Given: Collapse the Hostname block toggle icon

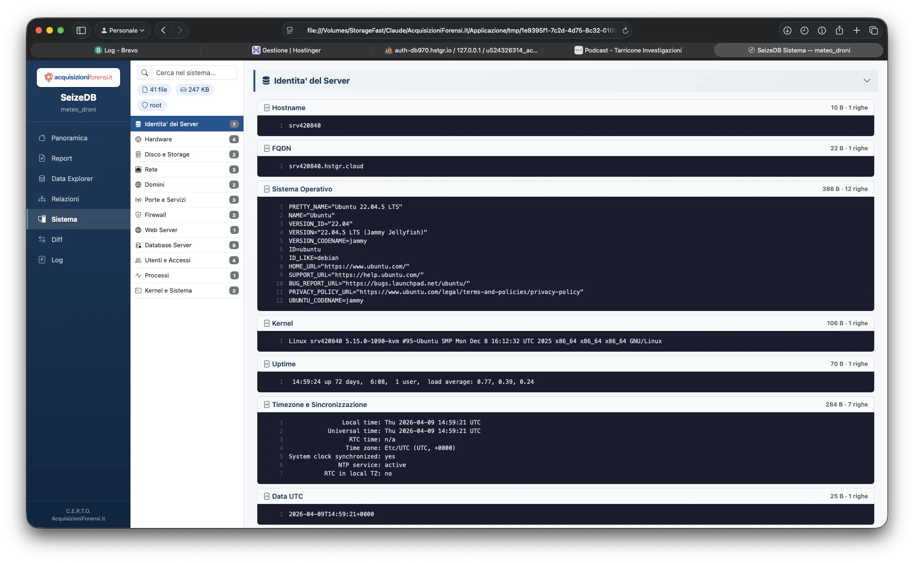Looking at the screenshot, I should pos(267,108).
